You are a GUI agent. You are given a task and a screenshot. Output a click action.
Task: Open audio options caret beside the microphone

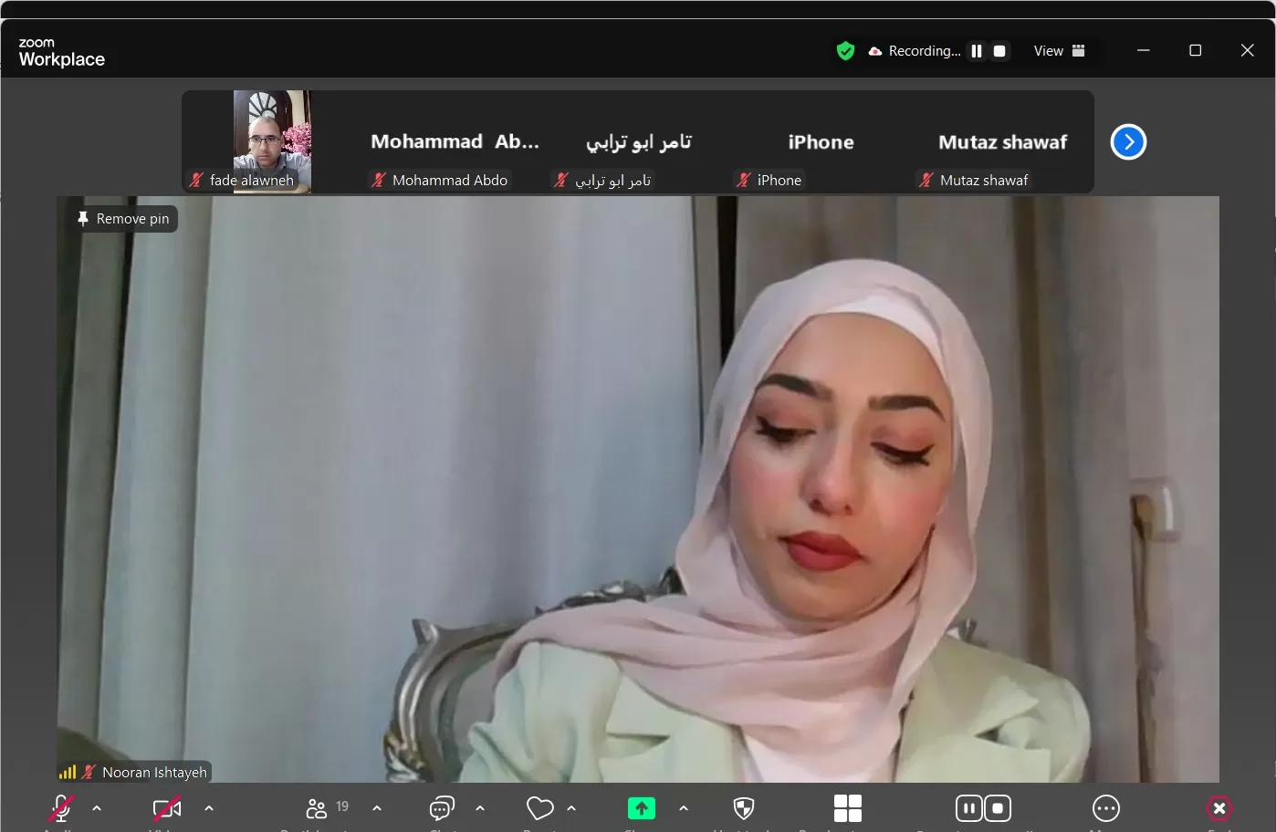(x=97, y=808)
